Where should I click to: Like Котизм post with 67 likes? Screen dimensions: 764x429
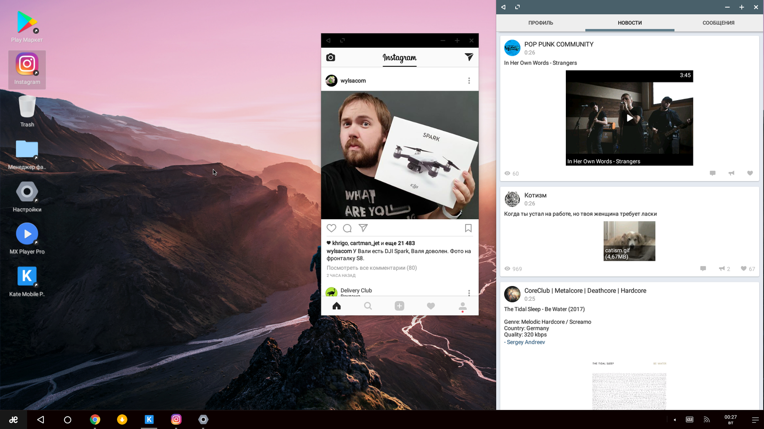[x=748, y=268]
